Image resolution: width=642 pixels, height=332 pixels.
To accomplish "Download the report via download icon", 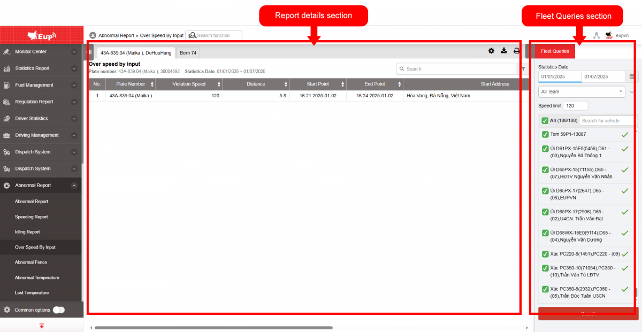I will point(503,51).
